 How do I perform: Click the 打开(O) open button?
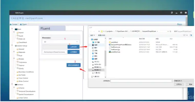[179, 84]
